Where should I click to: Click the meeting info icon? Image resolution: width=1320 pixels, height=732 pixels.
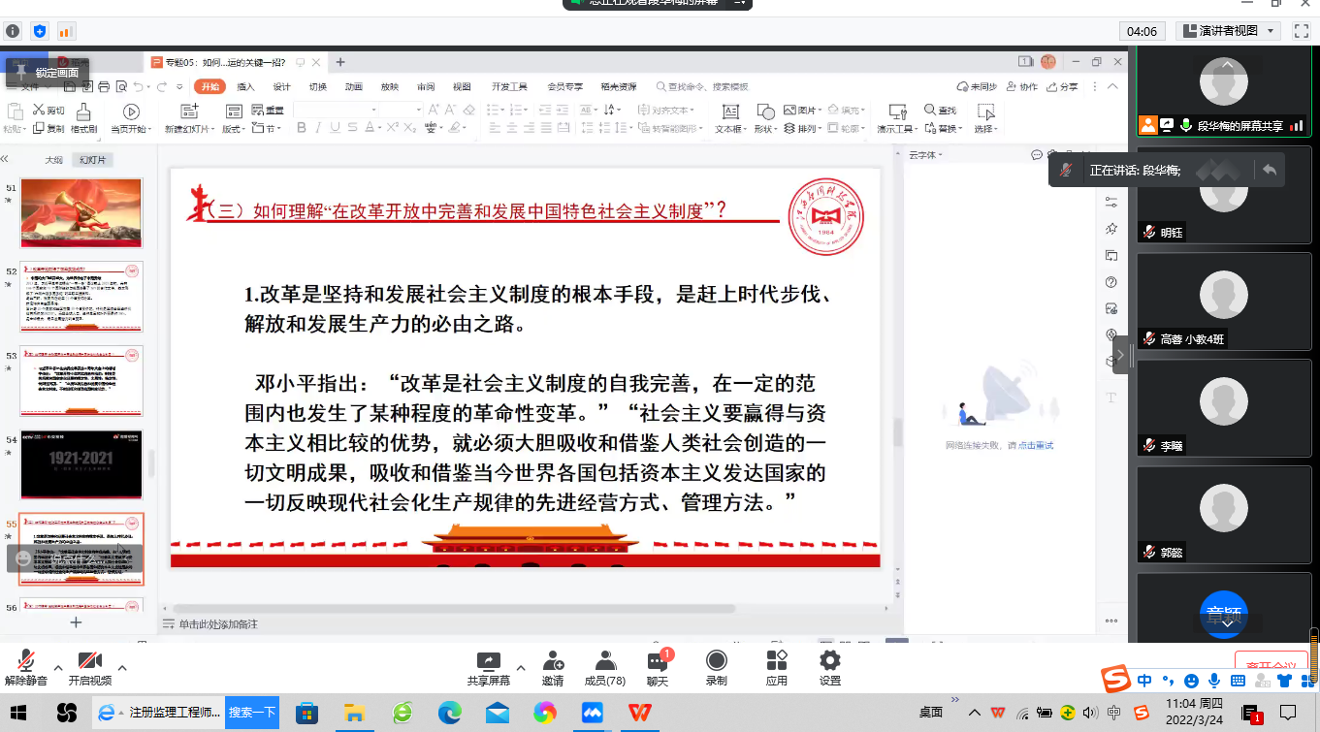pyautogui.click(x=14, y=31)
